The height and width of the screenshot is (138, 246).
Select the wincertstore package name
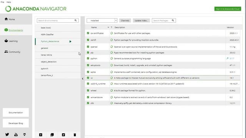[96, 97]
